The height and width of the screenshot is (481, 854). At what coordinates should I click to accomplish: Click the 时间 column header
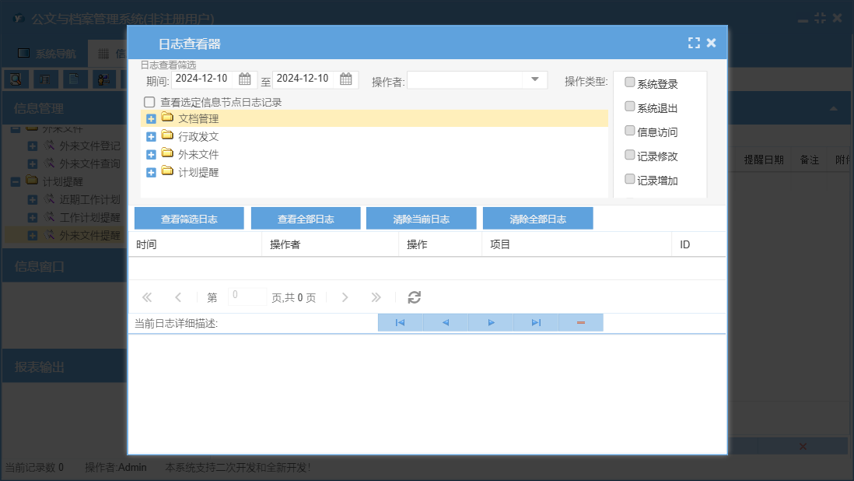click(147, 244)
